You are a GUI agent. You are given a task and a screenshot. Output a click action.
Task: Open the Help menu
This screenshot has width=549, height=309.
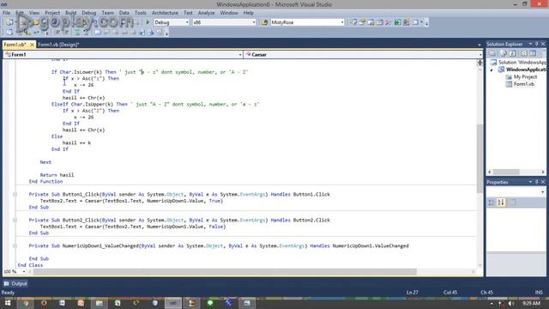pos(248,13)
